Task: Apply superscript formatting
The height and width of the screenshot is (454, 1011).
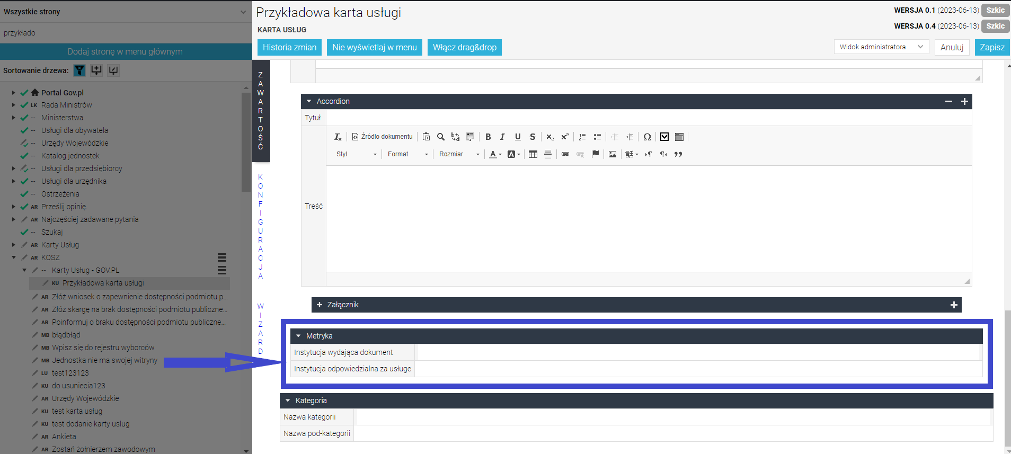Action: click(565, 137)
